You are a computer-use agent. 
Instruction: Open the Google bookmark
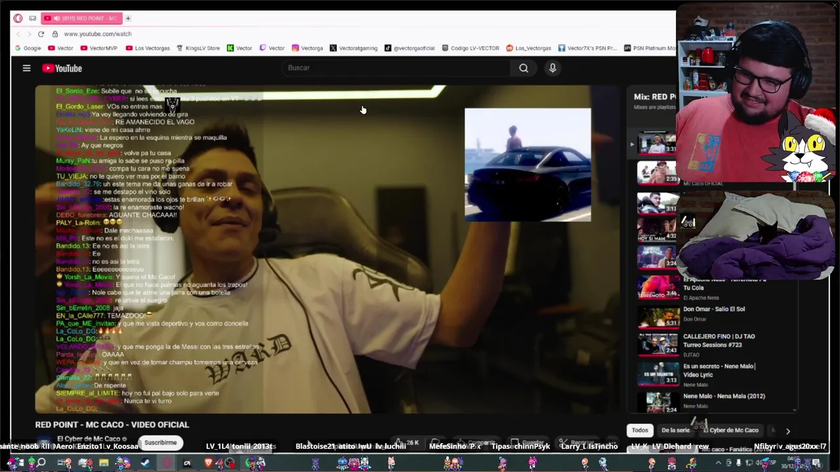pyautogui.click(x=28, y=48)
